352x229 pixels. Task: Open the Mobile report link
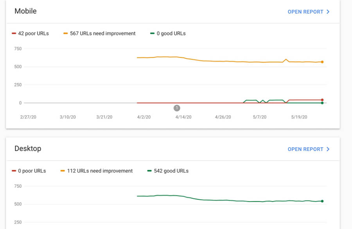[305, 12]
